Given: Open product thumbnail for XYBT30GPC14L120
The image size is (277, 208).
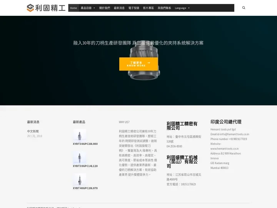Looking at the screenshot, I should (80, 157).
